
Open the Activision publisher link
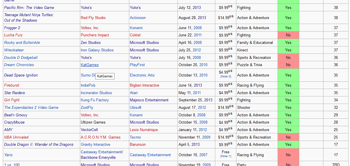coord(138,18)
